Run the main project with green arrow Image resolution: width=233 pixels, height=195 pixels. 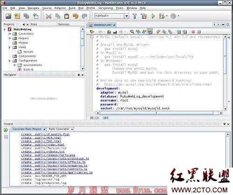[153, 16]
